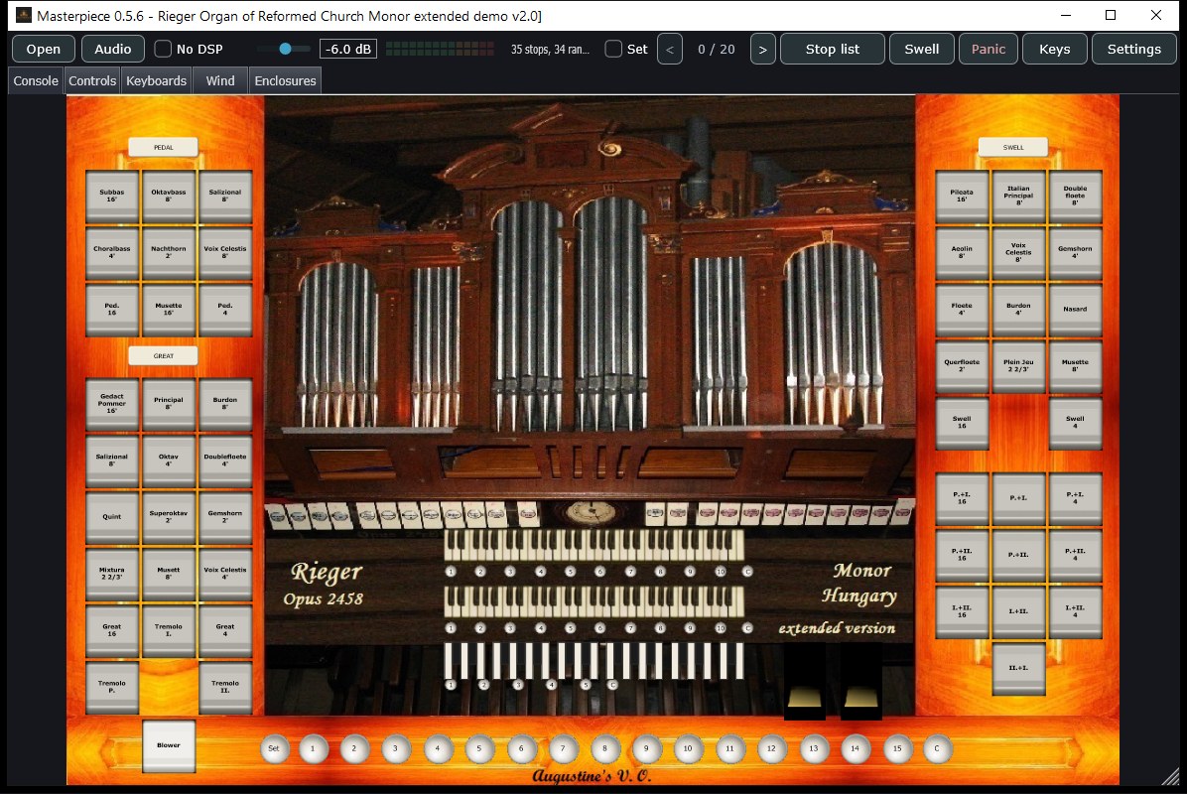Toggle the II.+I. coupler

[1019, 669]
